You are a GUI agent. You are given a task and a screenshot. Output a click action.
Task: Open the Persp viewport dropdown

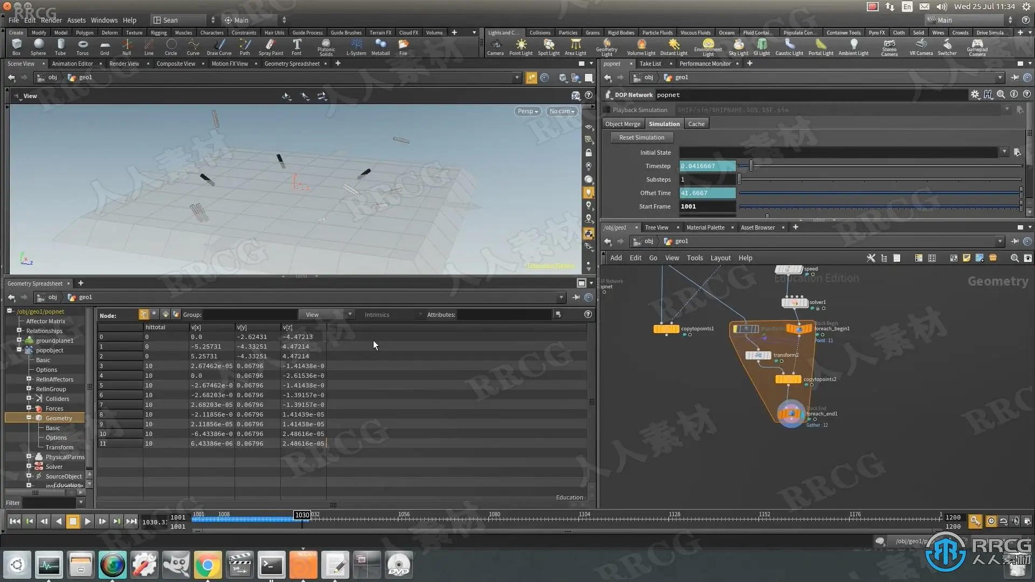528,112
